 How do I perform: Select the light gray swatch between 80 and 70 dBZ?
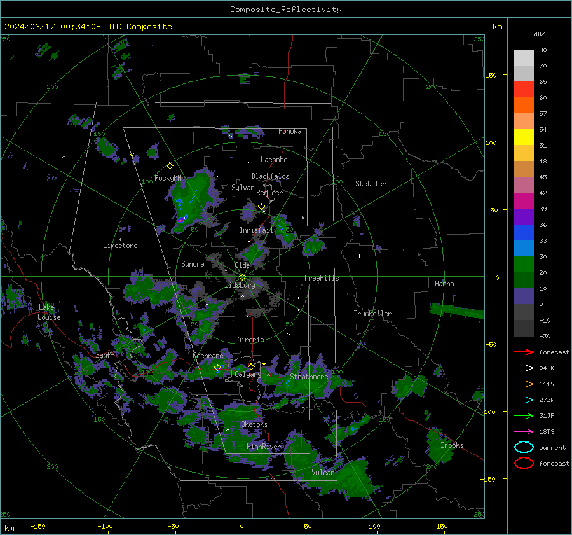(x=524, y=58)
